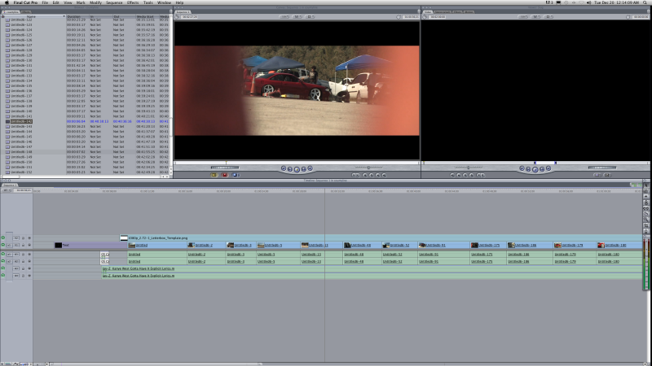Select the Zoom magnifier tool in tool palette
This screenshot has width=652, height=366.
pos(645,220)
